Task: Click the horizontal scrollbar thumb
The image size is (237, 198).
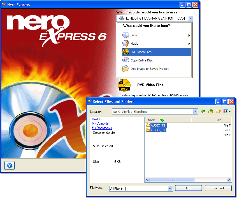Action: tap(172, 180)
